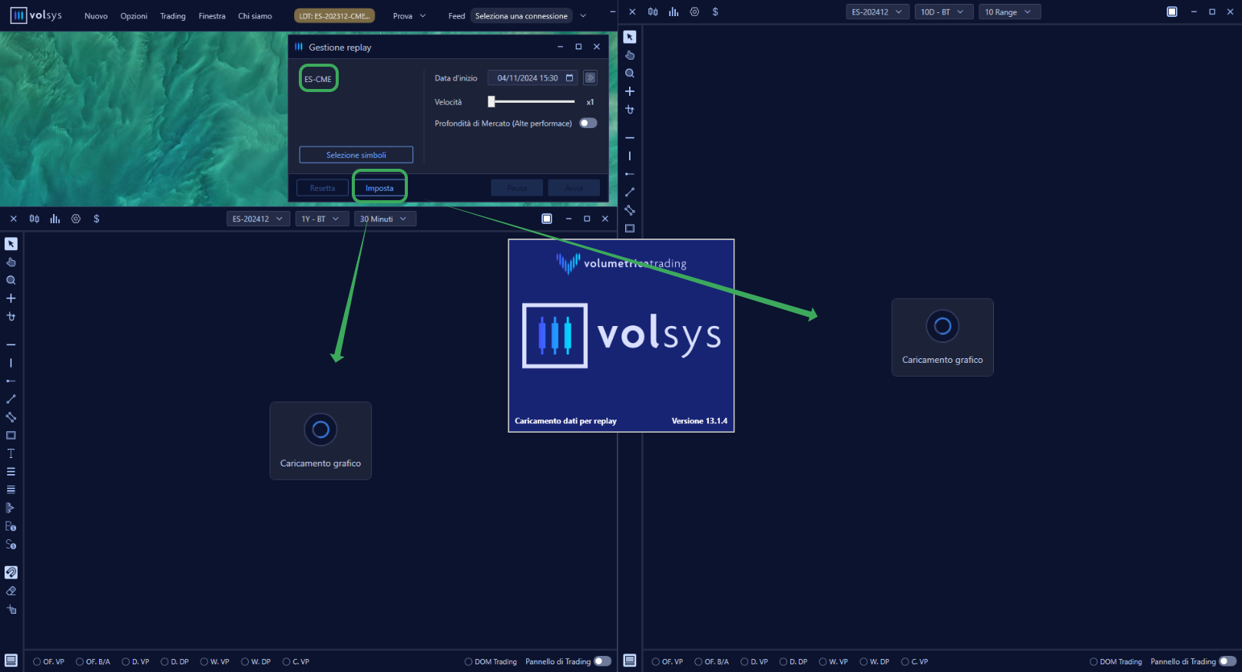
Task: Click fast-forward button next to start date
Action: tap(590, 77)
